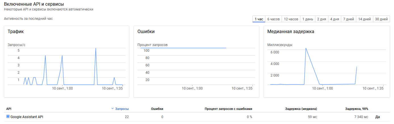
Task: Click the sort arrow next to 'Запросы'
Action: (x=113, y=109)
